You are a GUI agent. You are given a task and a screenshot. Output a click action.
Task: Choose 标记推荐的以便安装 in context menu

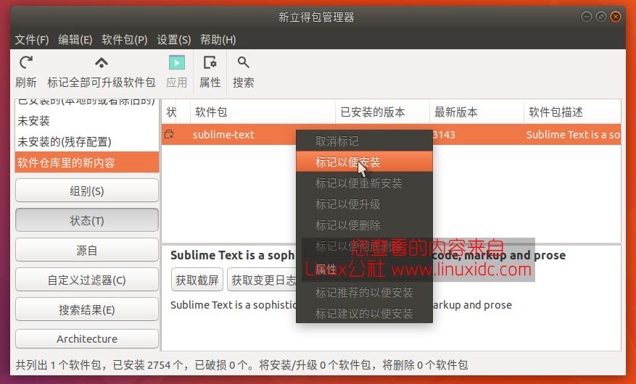tap(364, 293)
